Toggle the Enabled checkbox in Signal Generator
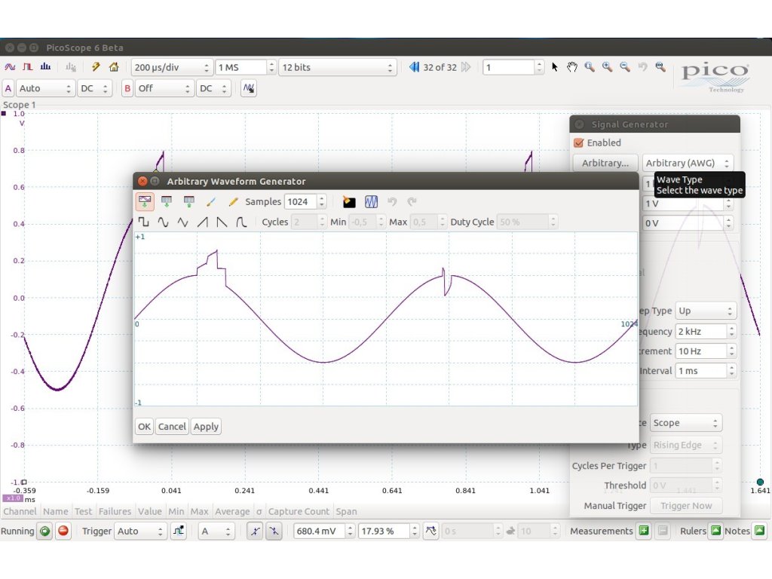 point(579,142)
